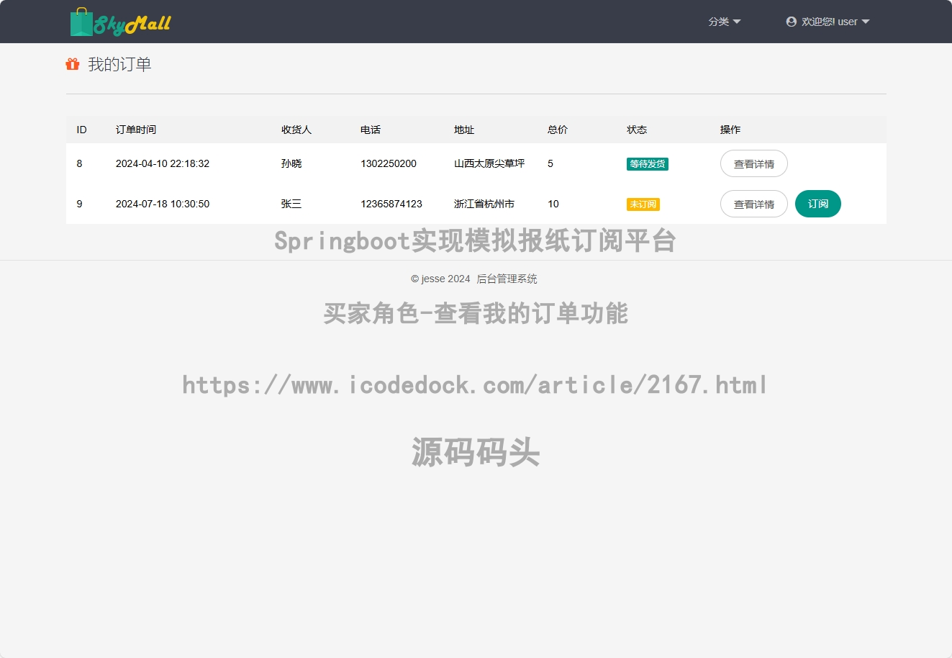Open the 分类 dropdown menu
Screen dimensions: 952x658
coord(725,22)
